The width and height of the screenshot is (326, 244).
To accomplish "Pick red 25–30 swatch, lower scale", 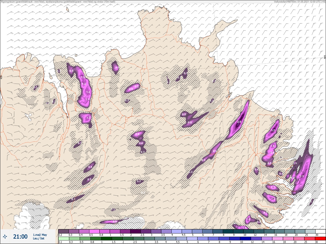I will (310, 239).
